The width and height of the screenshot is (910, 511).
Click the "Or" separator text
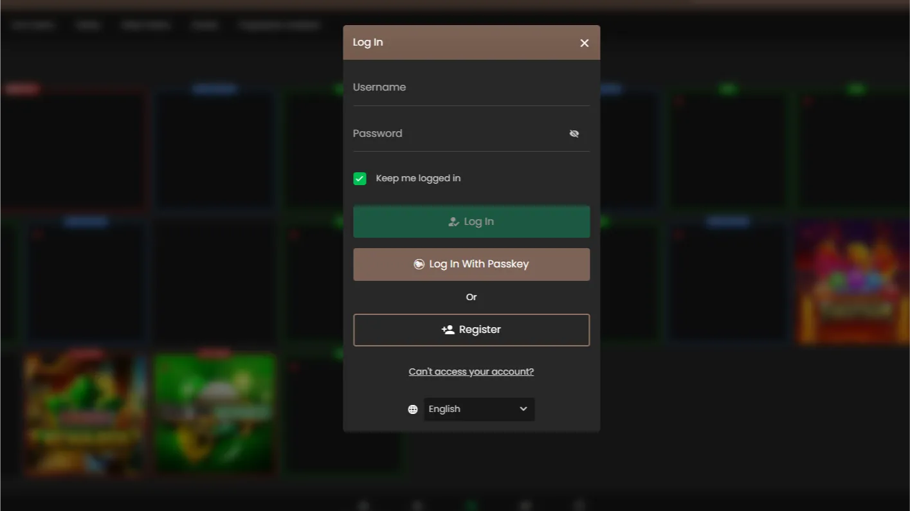click(x=471, y=297)
